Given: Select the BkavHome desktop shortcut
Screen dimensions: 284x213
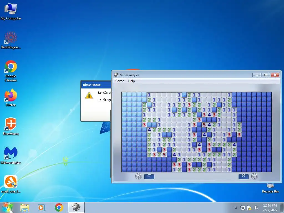Looking at the screenshot, I should (11, 126).
